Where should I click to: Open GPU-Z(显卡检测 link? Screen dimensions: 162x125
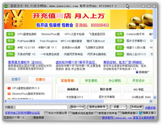74,34
